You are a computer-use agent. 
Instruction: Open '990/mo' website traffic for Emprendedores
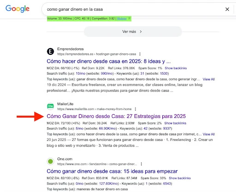tap(107, 74)
